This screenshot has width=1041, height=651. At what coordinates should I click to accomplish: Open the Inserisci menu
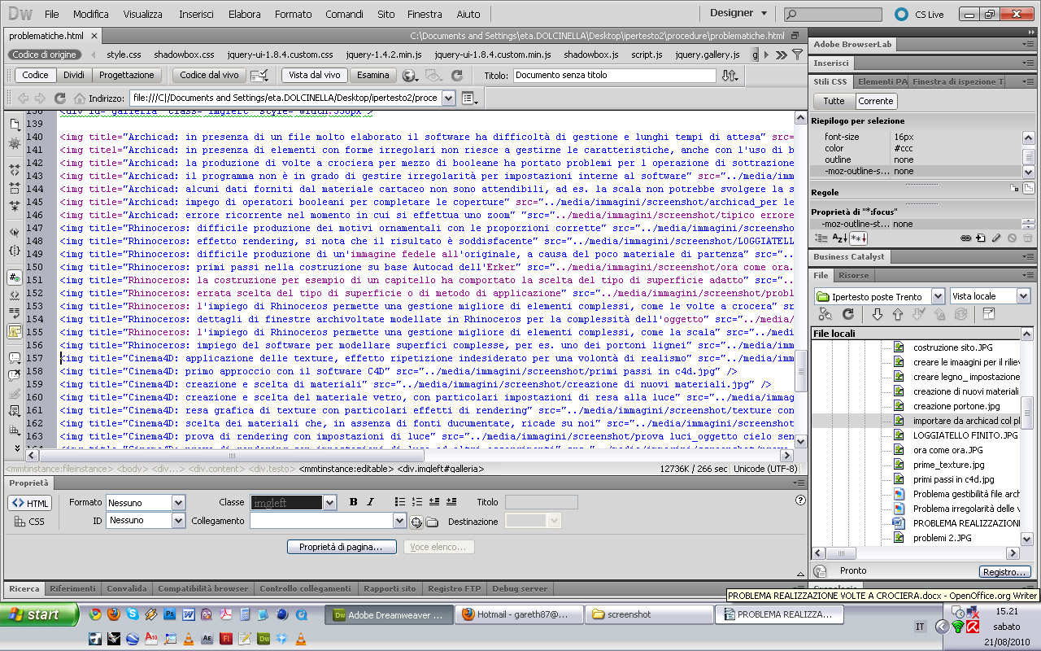point(196,14)
